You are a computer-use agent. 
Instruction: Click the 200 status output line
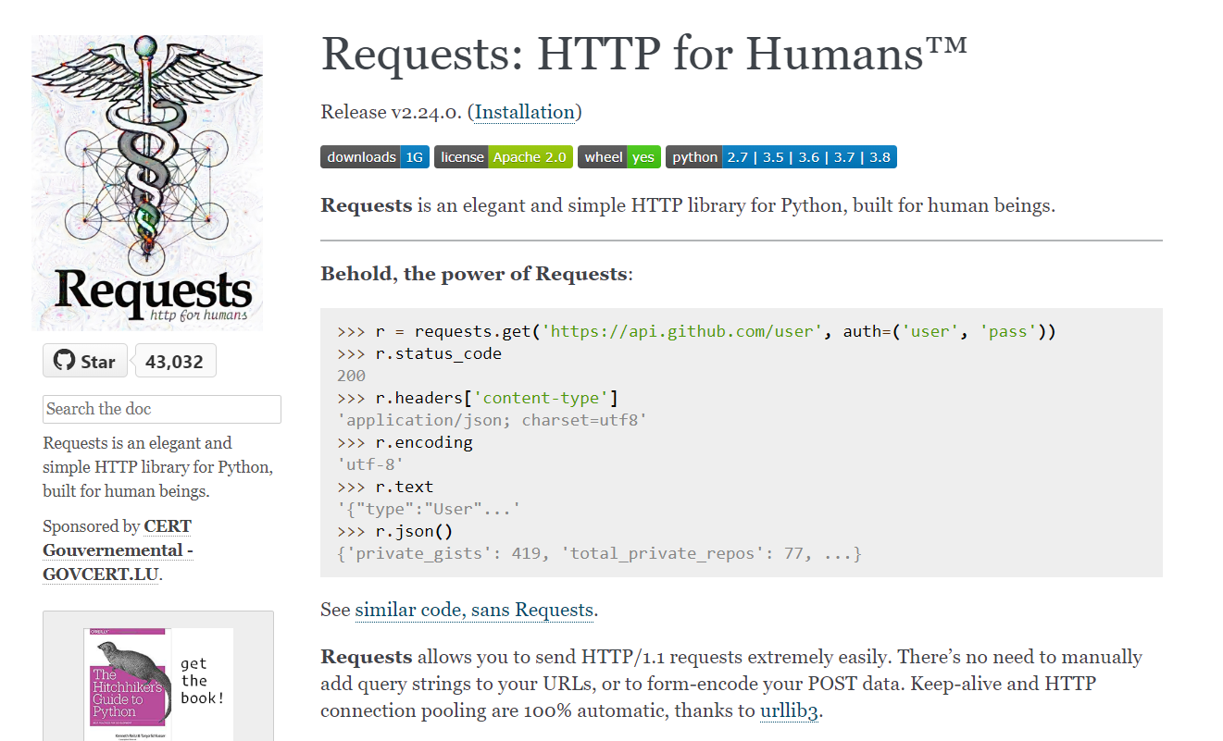[x=352, y=376]
